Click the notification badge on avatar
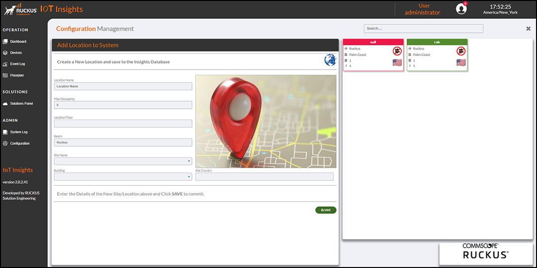Screen dimensions: 537x268 465,3
